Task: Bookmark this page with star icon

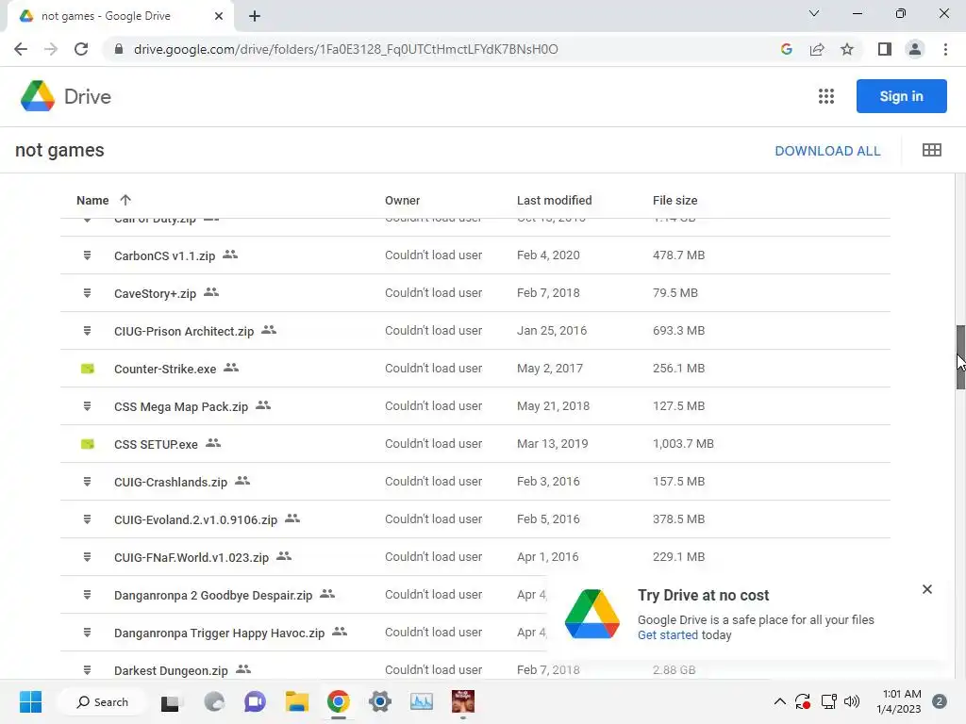Action: pos(847,49)
